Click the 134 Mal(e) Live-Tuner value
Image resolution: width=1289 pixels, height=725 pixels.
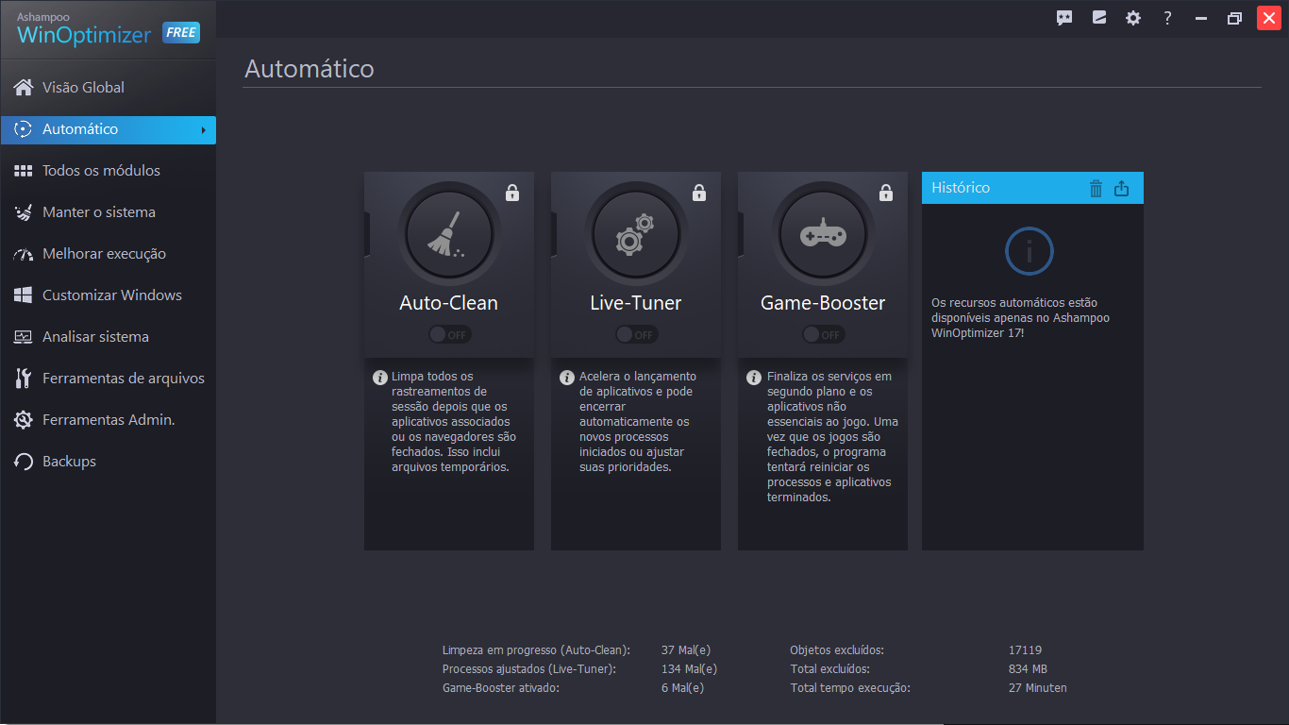coord(690,669)
